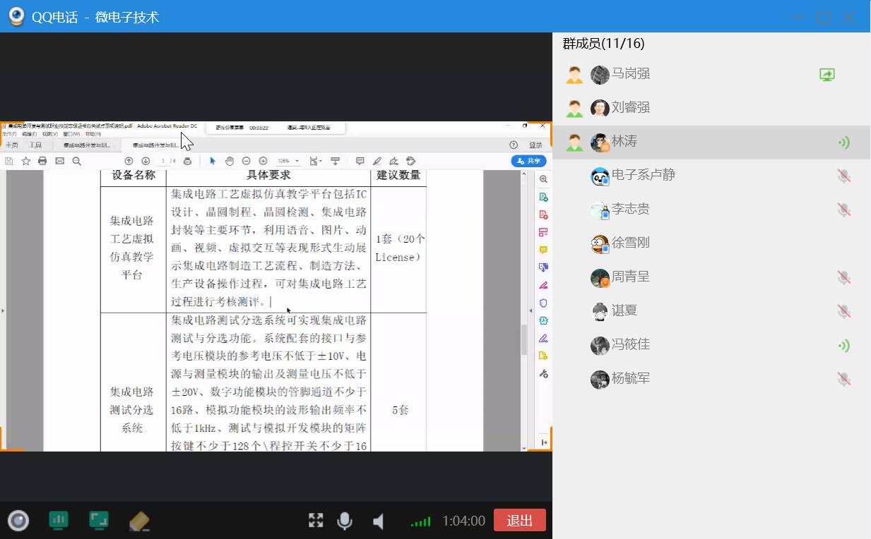
Task: Enter fullscreen with the four-arrows icon
Action: pos(316,521)
